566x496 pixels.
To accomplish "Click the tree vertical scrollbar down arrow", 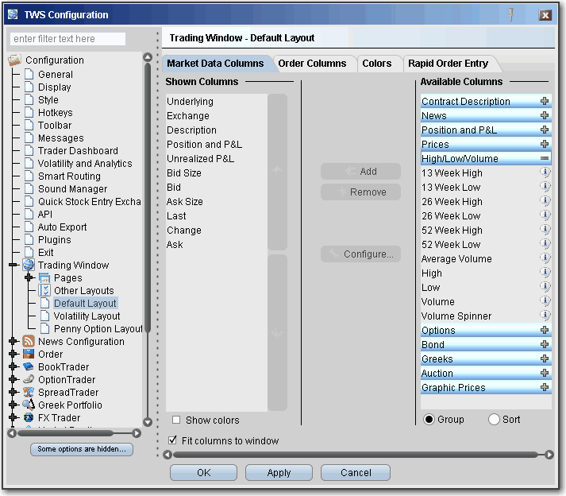I will (x=148, y=422).
